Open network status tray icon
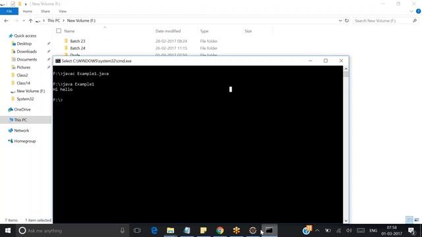 (338, 230)
